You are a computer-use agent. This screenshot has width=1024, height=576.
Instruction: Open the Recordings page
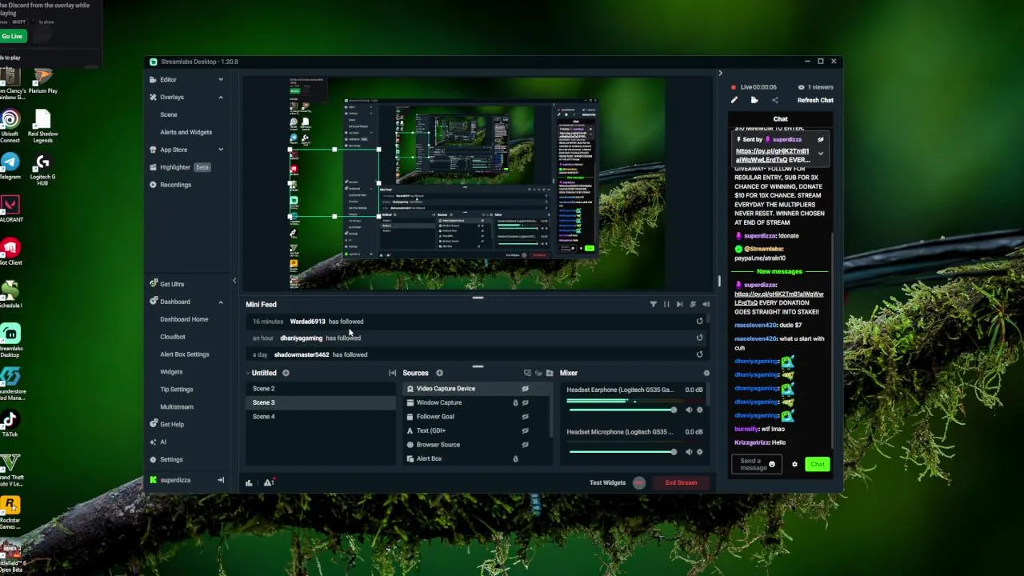coord(175,185)
